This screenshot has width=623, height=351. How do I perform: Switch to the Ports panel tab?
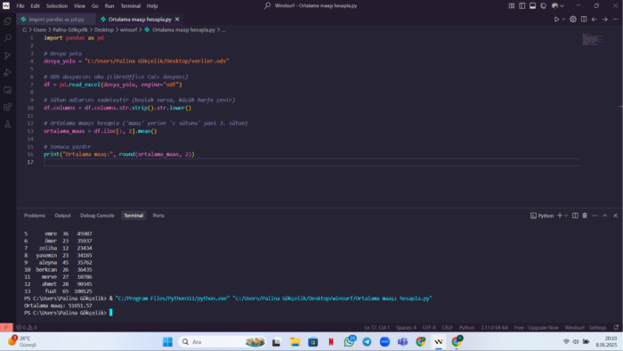(x=158, y=216)
